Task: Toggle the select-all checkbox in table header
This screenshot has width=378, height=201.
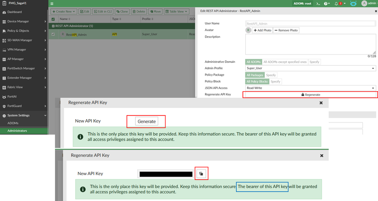Action: (53, 19)
